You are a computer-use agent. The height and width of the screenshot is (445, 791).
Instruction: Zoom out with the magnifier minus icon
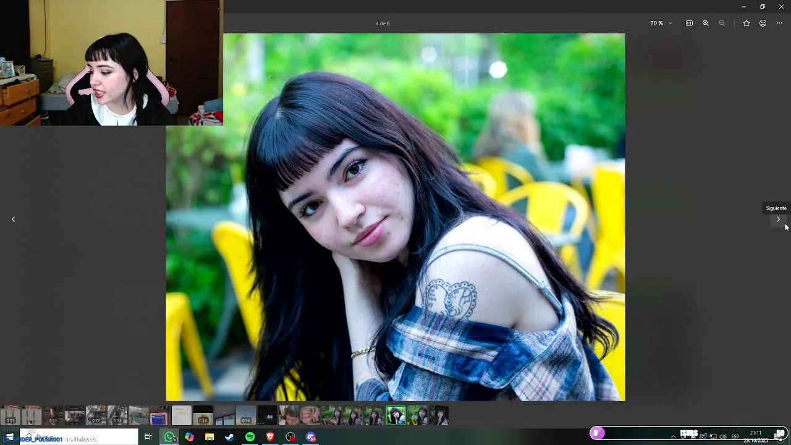point(722,23)
